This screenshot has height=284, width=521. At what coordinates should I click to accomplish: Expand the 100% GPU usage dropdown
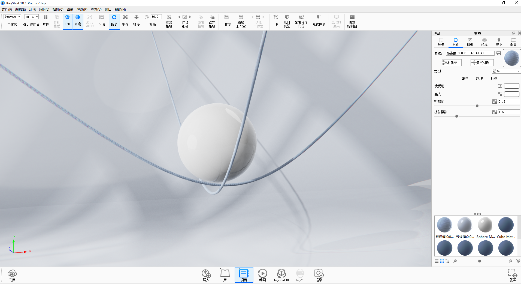[x=32, y=17]
